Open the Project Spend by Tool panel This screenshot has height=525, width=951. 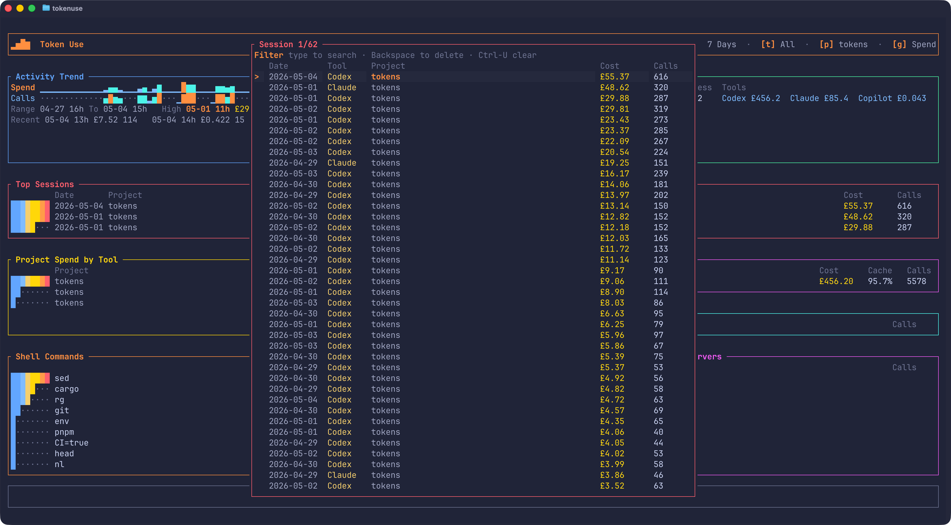[x=66, y=259]
